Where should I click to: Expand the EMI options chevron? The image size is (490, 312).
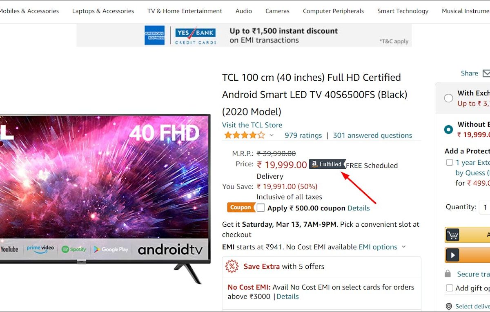pos(403,247)
